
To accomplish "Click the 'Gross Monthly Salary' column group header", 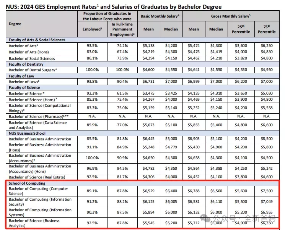I will click(231, 16).
